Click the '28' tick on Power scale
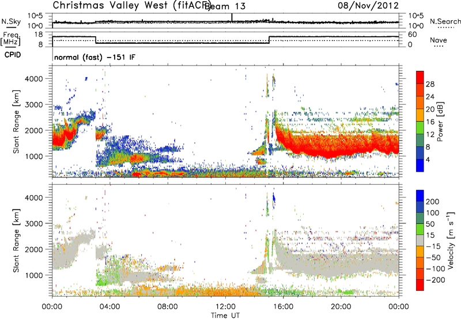This screenshot has height=319, width=461. click(x=430, y=84)
